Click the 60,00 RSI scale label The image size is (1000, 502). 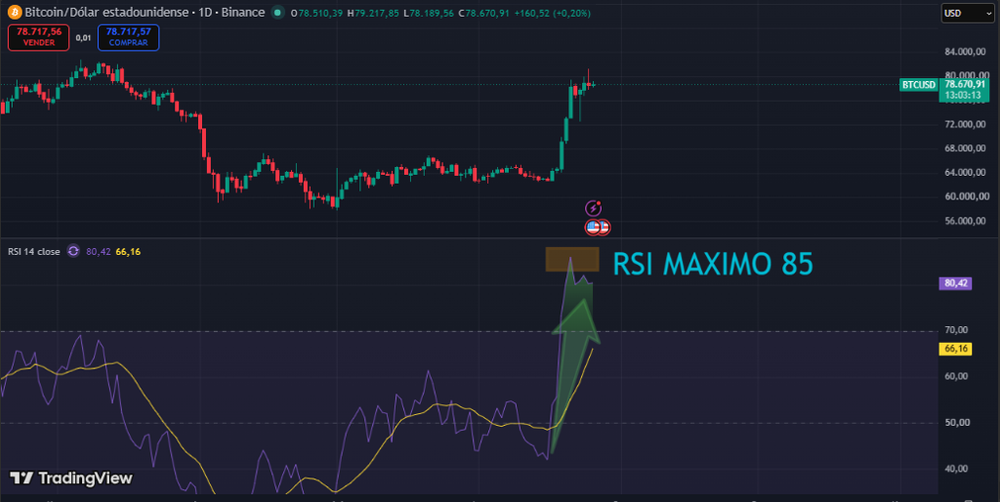pos(956,376)
